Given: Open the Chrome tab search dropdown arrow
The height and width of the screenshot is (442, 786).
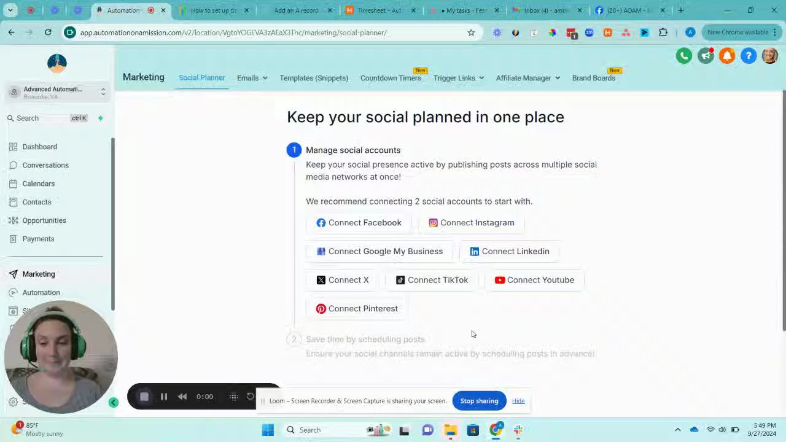Looking at the screenshot, I should point(10,10).
